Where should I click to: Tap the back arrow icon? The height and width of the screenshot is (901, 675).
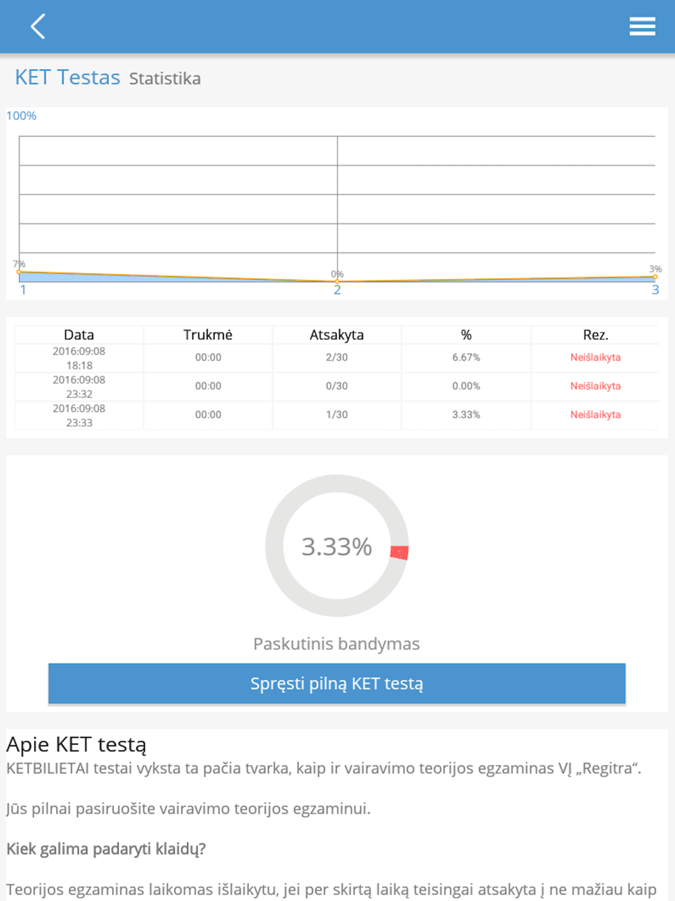[x=38, y=27]
